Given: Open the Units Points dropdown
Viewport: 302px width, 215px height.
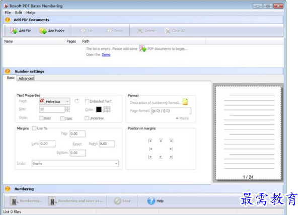Looking at the screenshot, I should pyautogui.click(x=75, y=164).
